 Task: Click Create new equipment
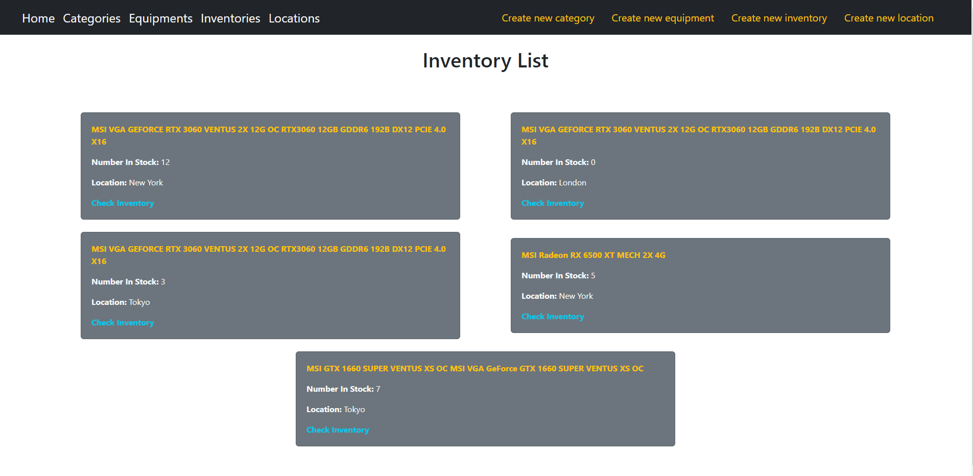[662, 18]
